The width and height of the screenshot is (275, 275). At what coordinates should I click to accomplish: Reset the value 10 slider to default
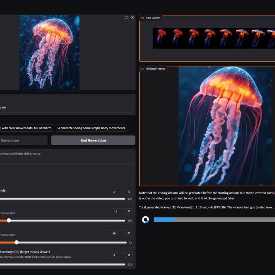tap(129, 233)
